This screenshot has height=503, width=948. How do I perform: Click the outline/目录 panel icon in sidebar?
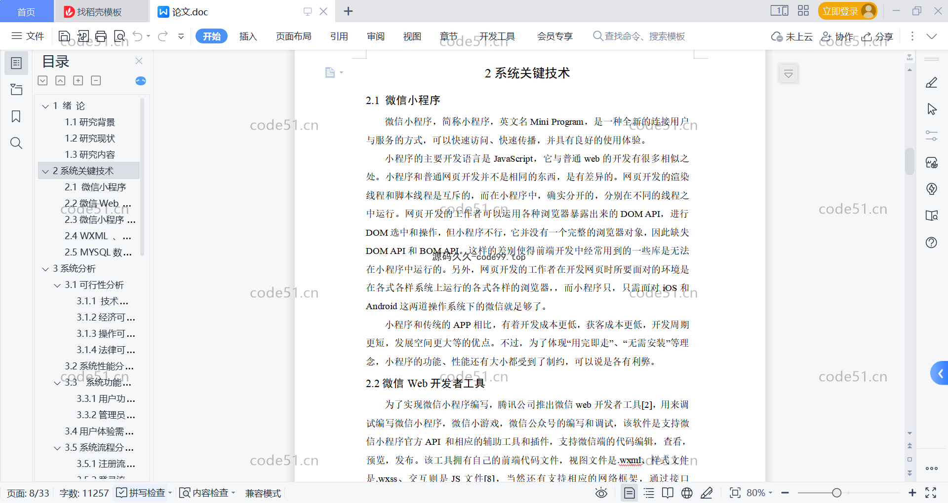click(16, 63)
